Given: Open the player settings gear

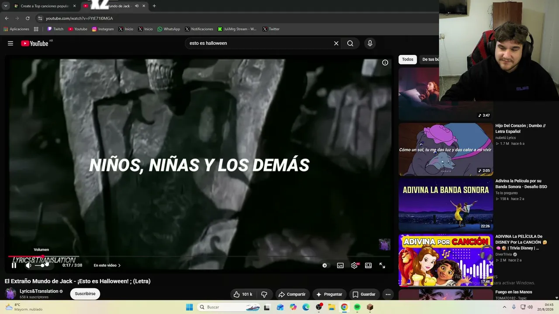Looking at the screenshot, I should (354, 265).
